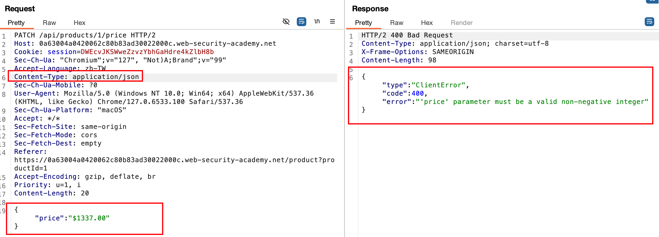
Task: Click the 'price' parameter error message text
Action: pos(532,102)
